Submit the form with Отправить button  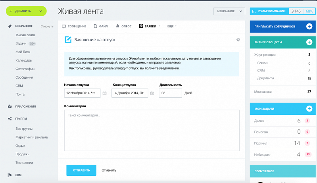tap(81, 170)
